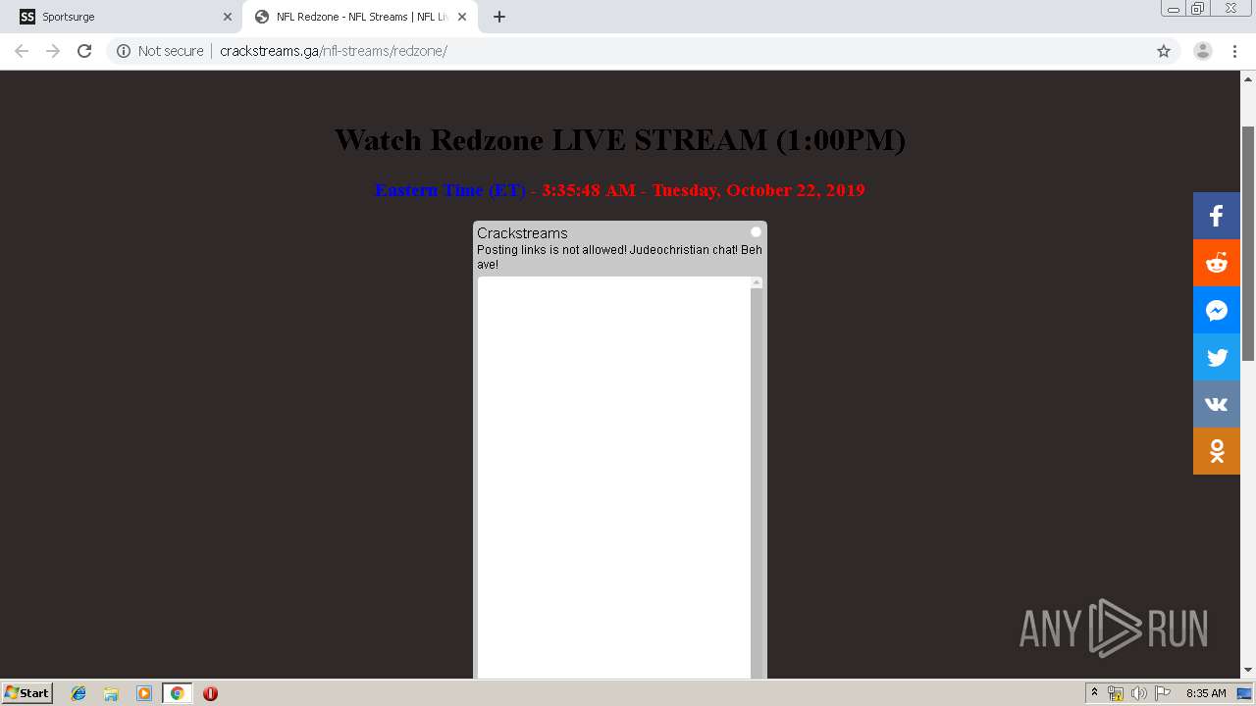The height and width of the screenshot is (706, 1256).
Task: Toggle the Crackstreams chat status circle
Action: (756, 232)
